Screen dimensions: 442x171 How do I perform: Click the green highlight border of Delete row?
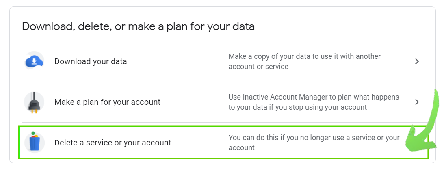pos(223,126)
